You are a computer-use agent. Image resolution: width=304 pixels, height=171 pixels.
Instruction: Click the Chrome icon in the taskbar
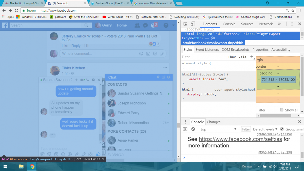coord(32,166)
